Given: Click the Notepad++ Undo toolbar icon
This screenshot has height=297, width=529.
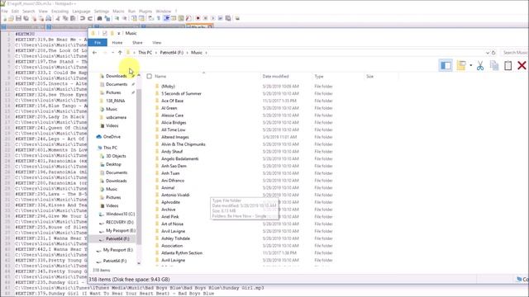Looking at the screenshot, I should pyautogui.click(x=83, y=18).
